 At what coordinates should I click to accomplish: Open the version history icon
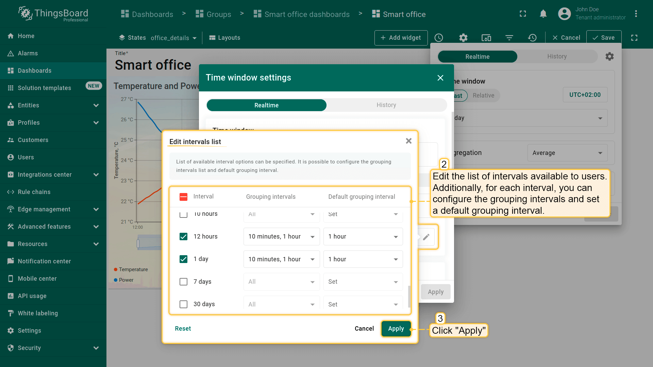532,38
